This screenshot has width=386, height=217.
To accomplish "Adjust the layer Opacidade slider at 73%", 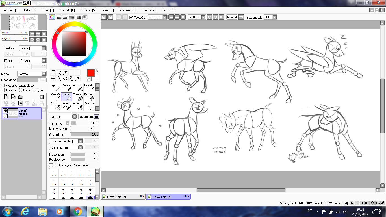I will pyautogui.click(x=32, y=80).
